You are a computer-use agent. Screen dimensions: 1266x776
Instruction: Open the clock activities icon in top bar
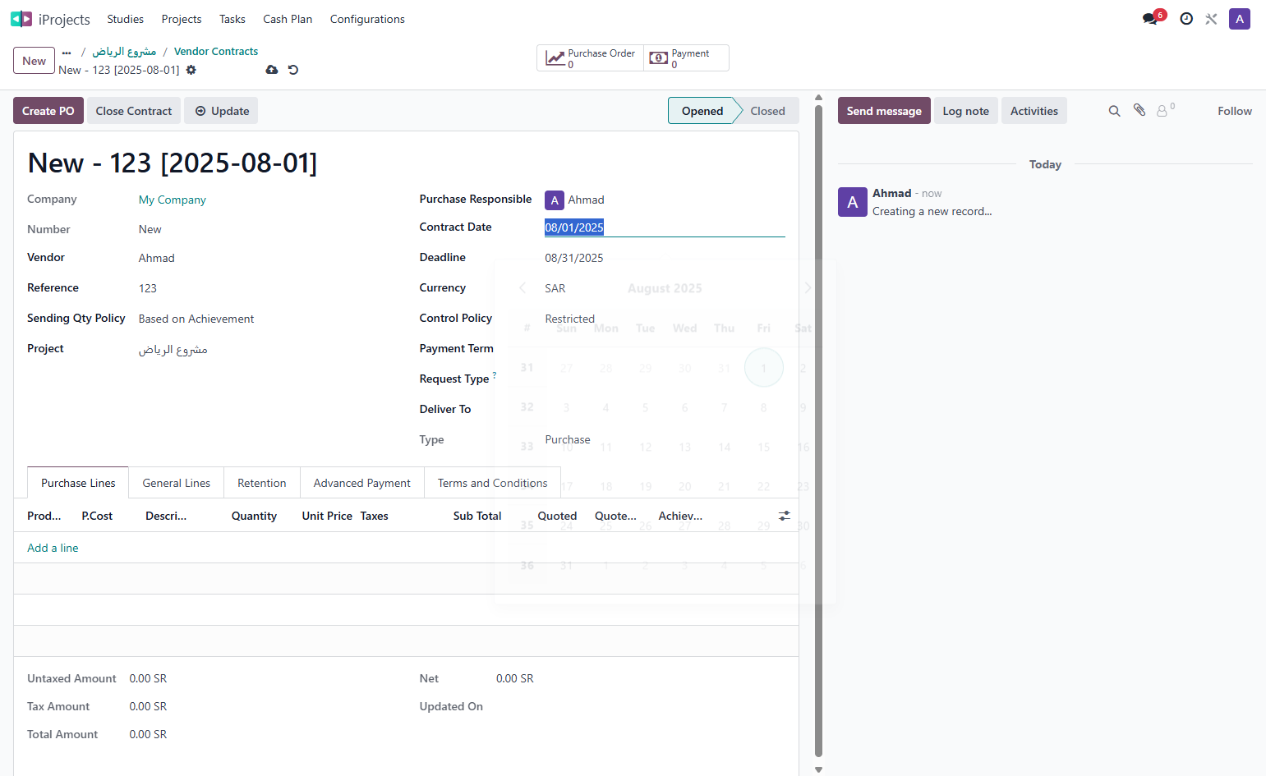pyautogui.click(x=1186, y=19)
